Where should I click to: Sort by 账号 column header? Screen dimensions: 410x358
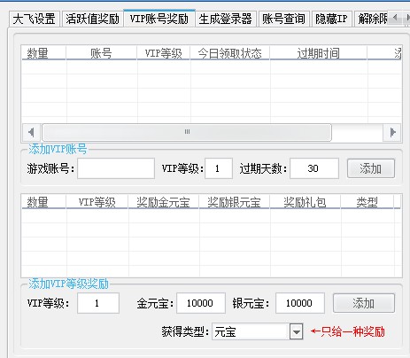[102, 53]
